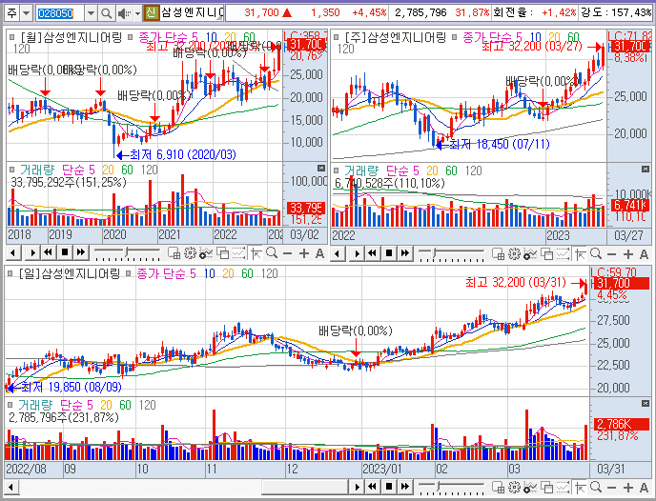Image resolution: width=656 pixels, height=501 pixels.
Task: Click the 강도: 157.43% strength value
Action: (615, 13)
